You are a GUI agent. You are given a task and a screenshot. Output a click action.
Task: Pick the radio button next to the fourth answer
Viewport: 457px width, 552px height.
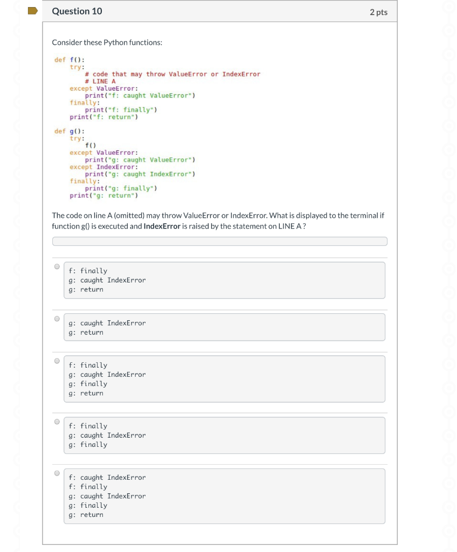(57, 420)
